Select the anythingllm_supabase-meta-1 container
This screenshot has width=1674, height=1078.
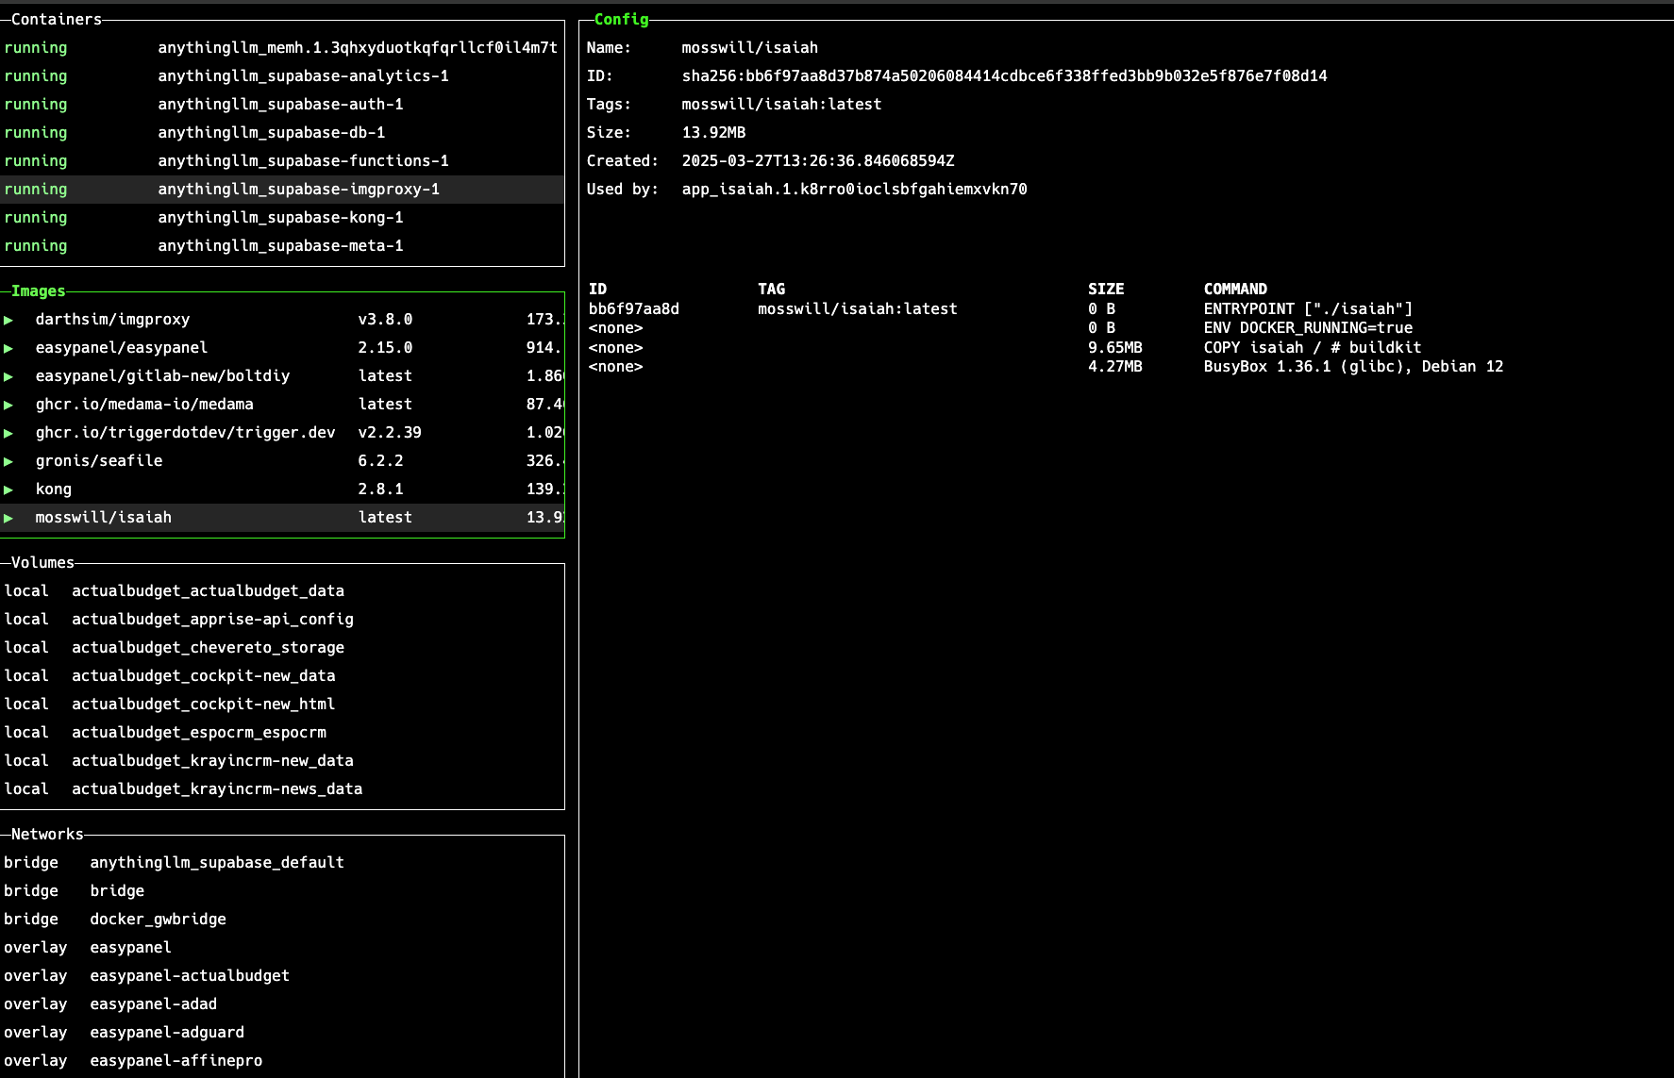tap(280, 245)
